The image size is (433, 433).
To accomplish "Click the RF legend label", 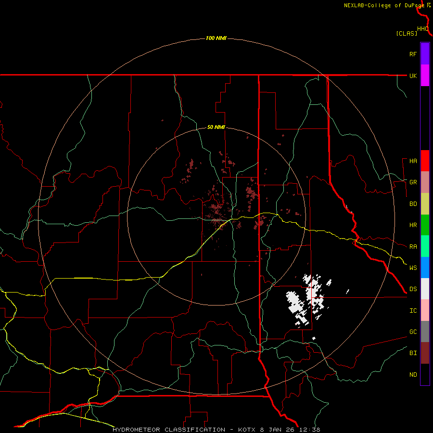I will 413,54.
